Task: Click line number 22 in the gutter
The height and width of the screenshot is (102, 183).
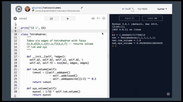Action: [15, 73]
